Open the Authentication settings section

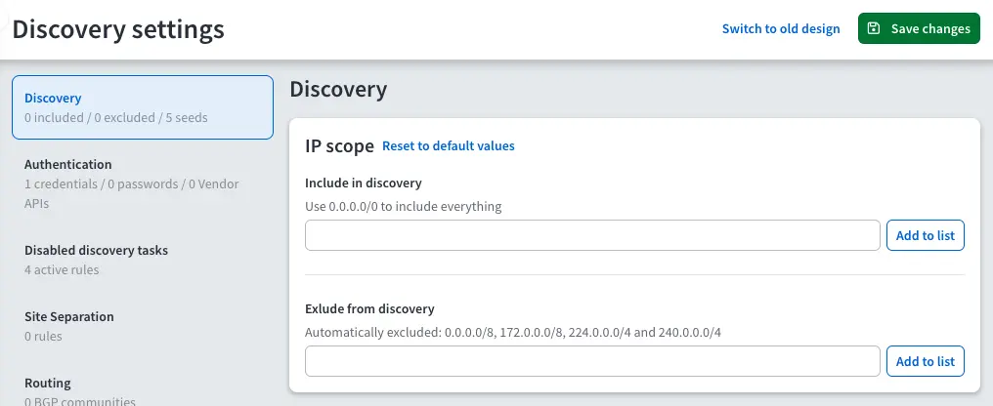[143, 183]
